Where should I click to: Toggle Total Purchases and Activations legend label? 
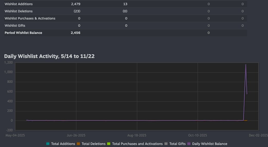click(x=137, y=144)
